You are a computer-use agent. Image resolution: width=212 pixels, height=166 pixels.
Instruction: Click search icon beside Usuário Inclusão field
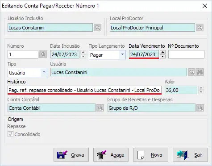97,28
